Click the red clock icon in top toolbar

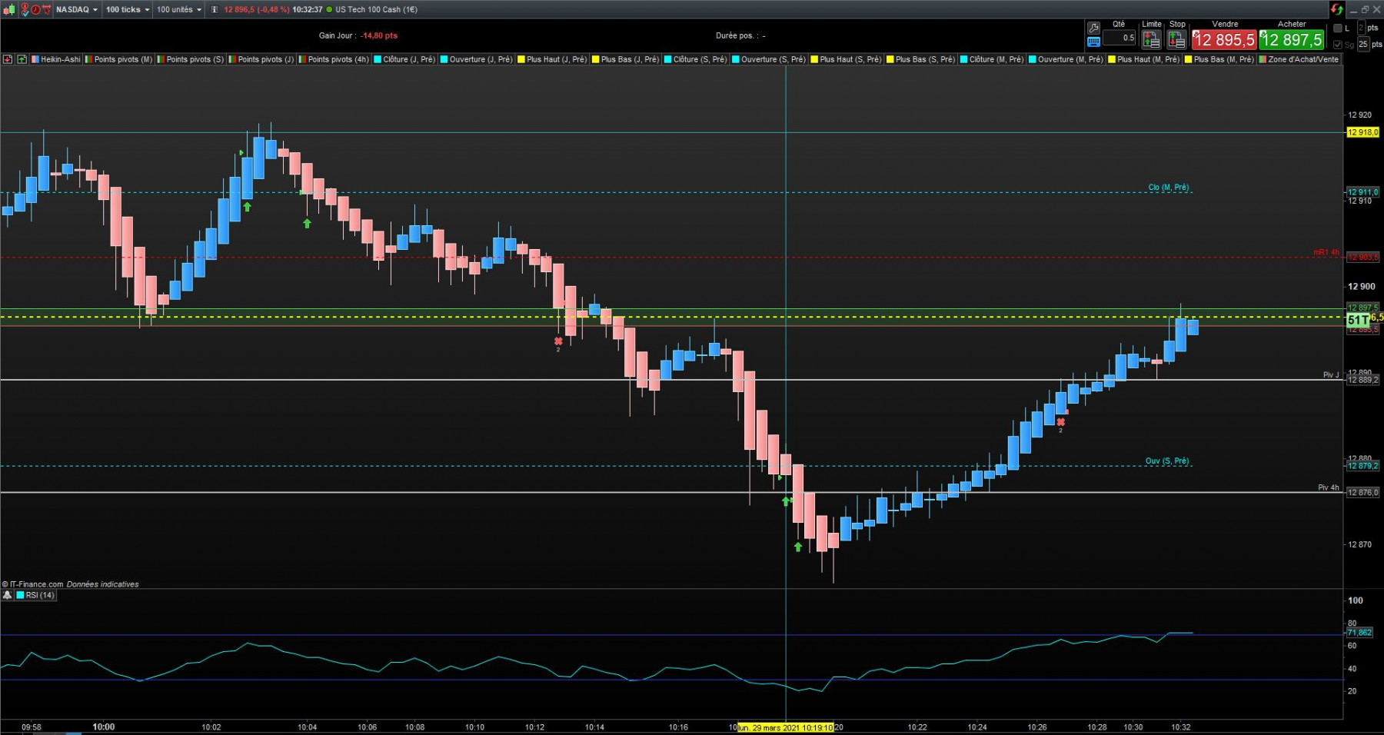click(x=35, y=9)
